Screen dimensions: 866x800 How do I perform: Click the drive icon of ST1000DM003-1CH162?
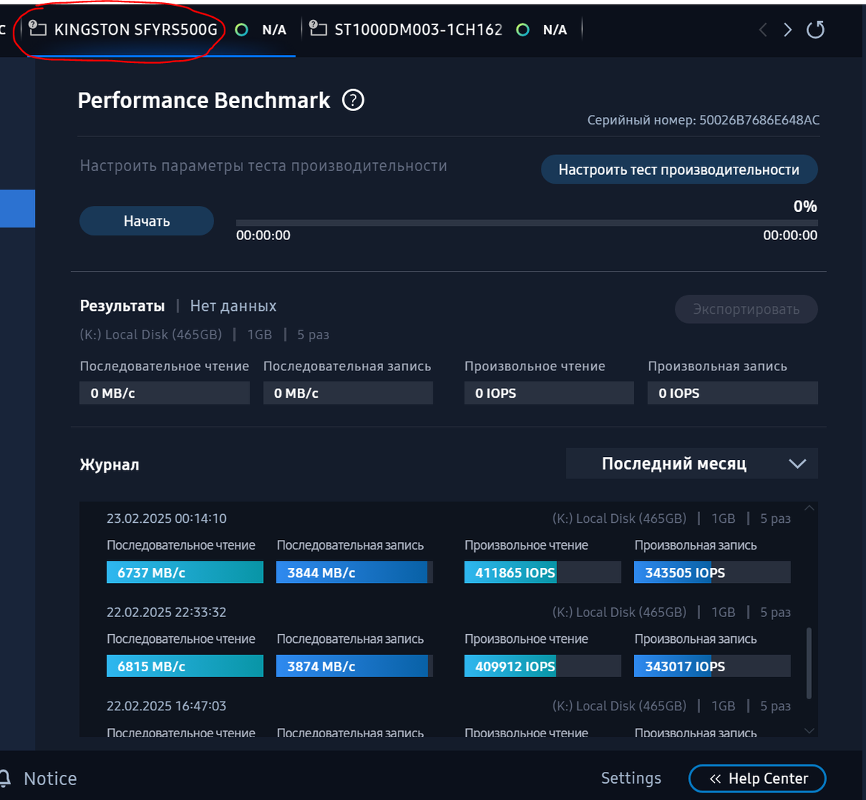[x=319, y=29]
